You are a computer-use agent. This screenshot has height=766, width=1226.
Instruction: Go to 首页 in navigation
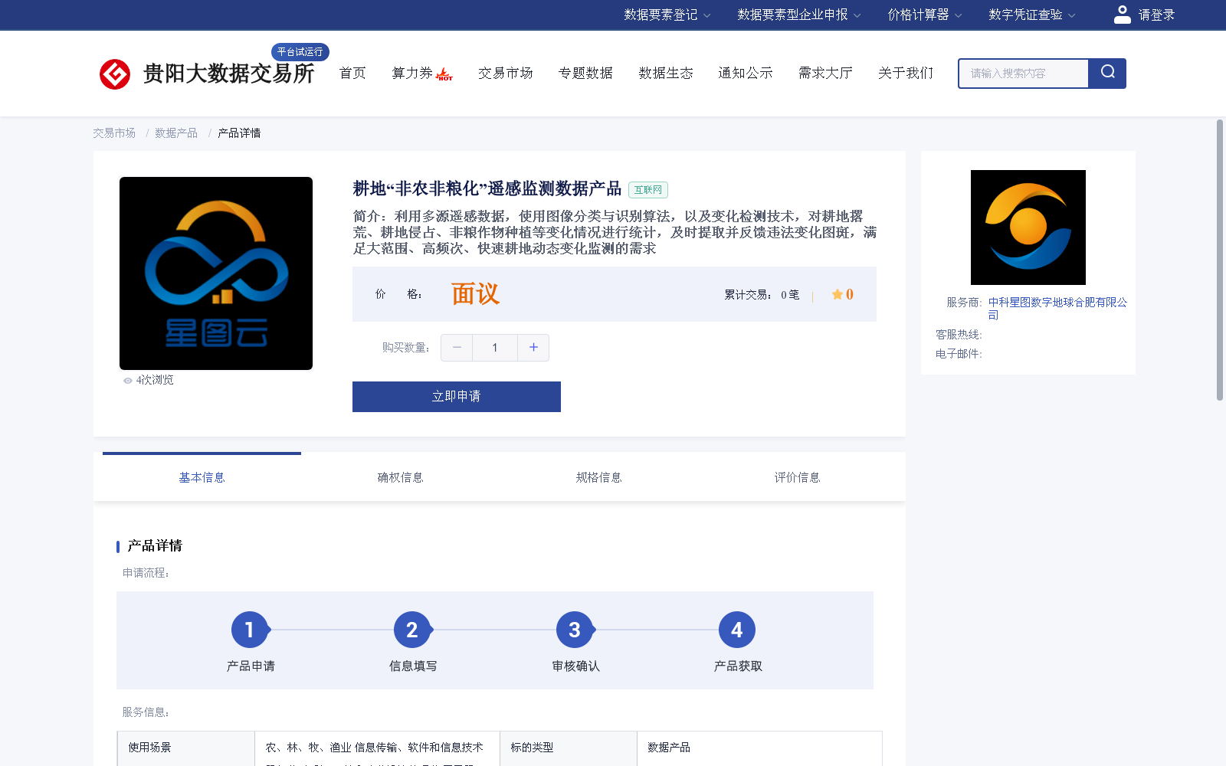[x=352, y=74]
